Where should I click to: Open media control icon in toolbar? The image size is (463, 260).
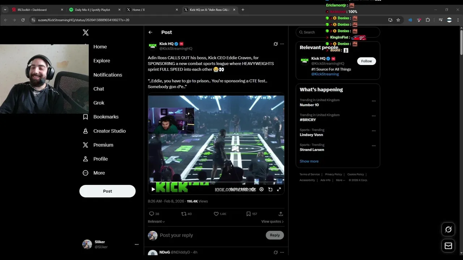[440, 20]
